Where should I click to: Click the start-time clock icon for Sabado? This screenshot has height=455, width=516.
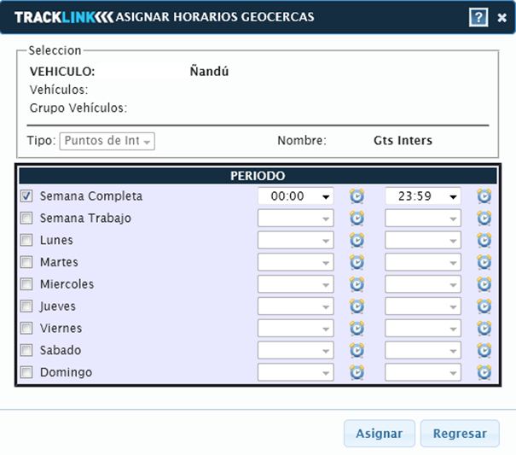click(x=357, y=350)
